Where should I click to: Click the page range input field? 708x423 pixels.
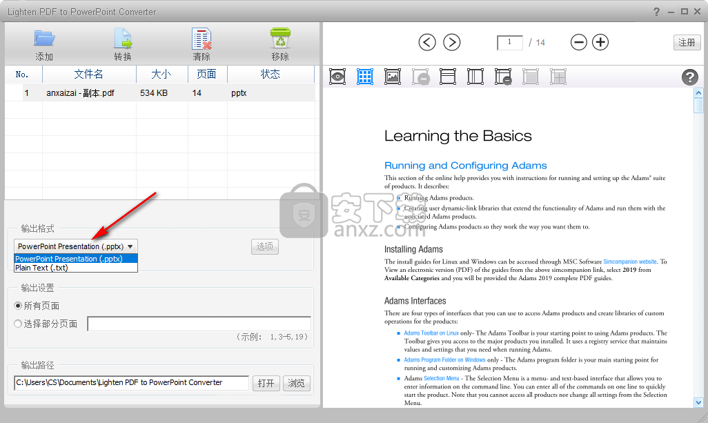tap(199, 324)
